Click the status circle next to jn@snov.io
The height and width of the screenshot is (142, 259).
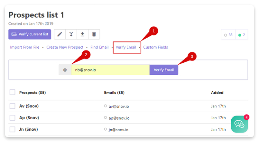pyautogui.click(x=105, y=129)
